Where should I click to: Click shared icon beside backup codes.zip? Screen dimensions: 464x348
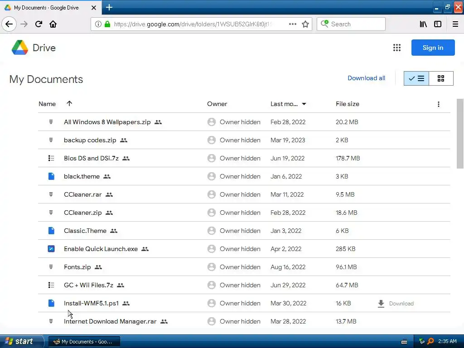pos(124,140)
